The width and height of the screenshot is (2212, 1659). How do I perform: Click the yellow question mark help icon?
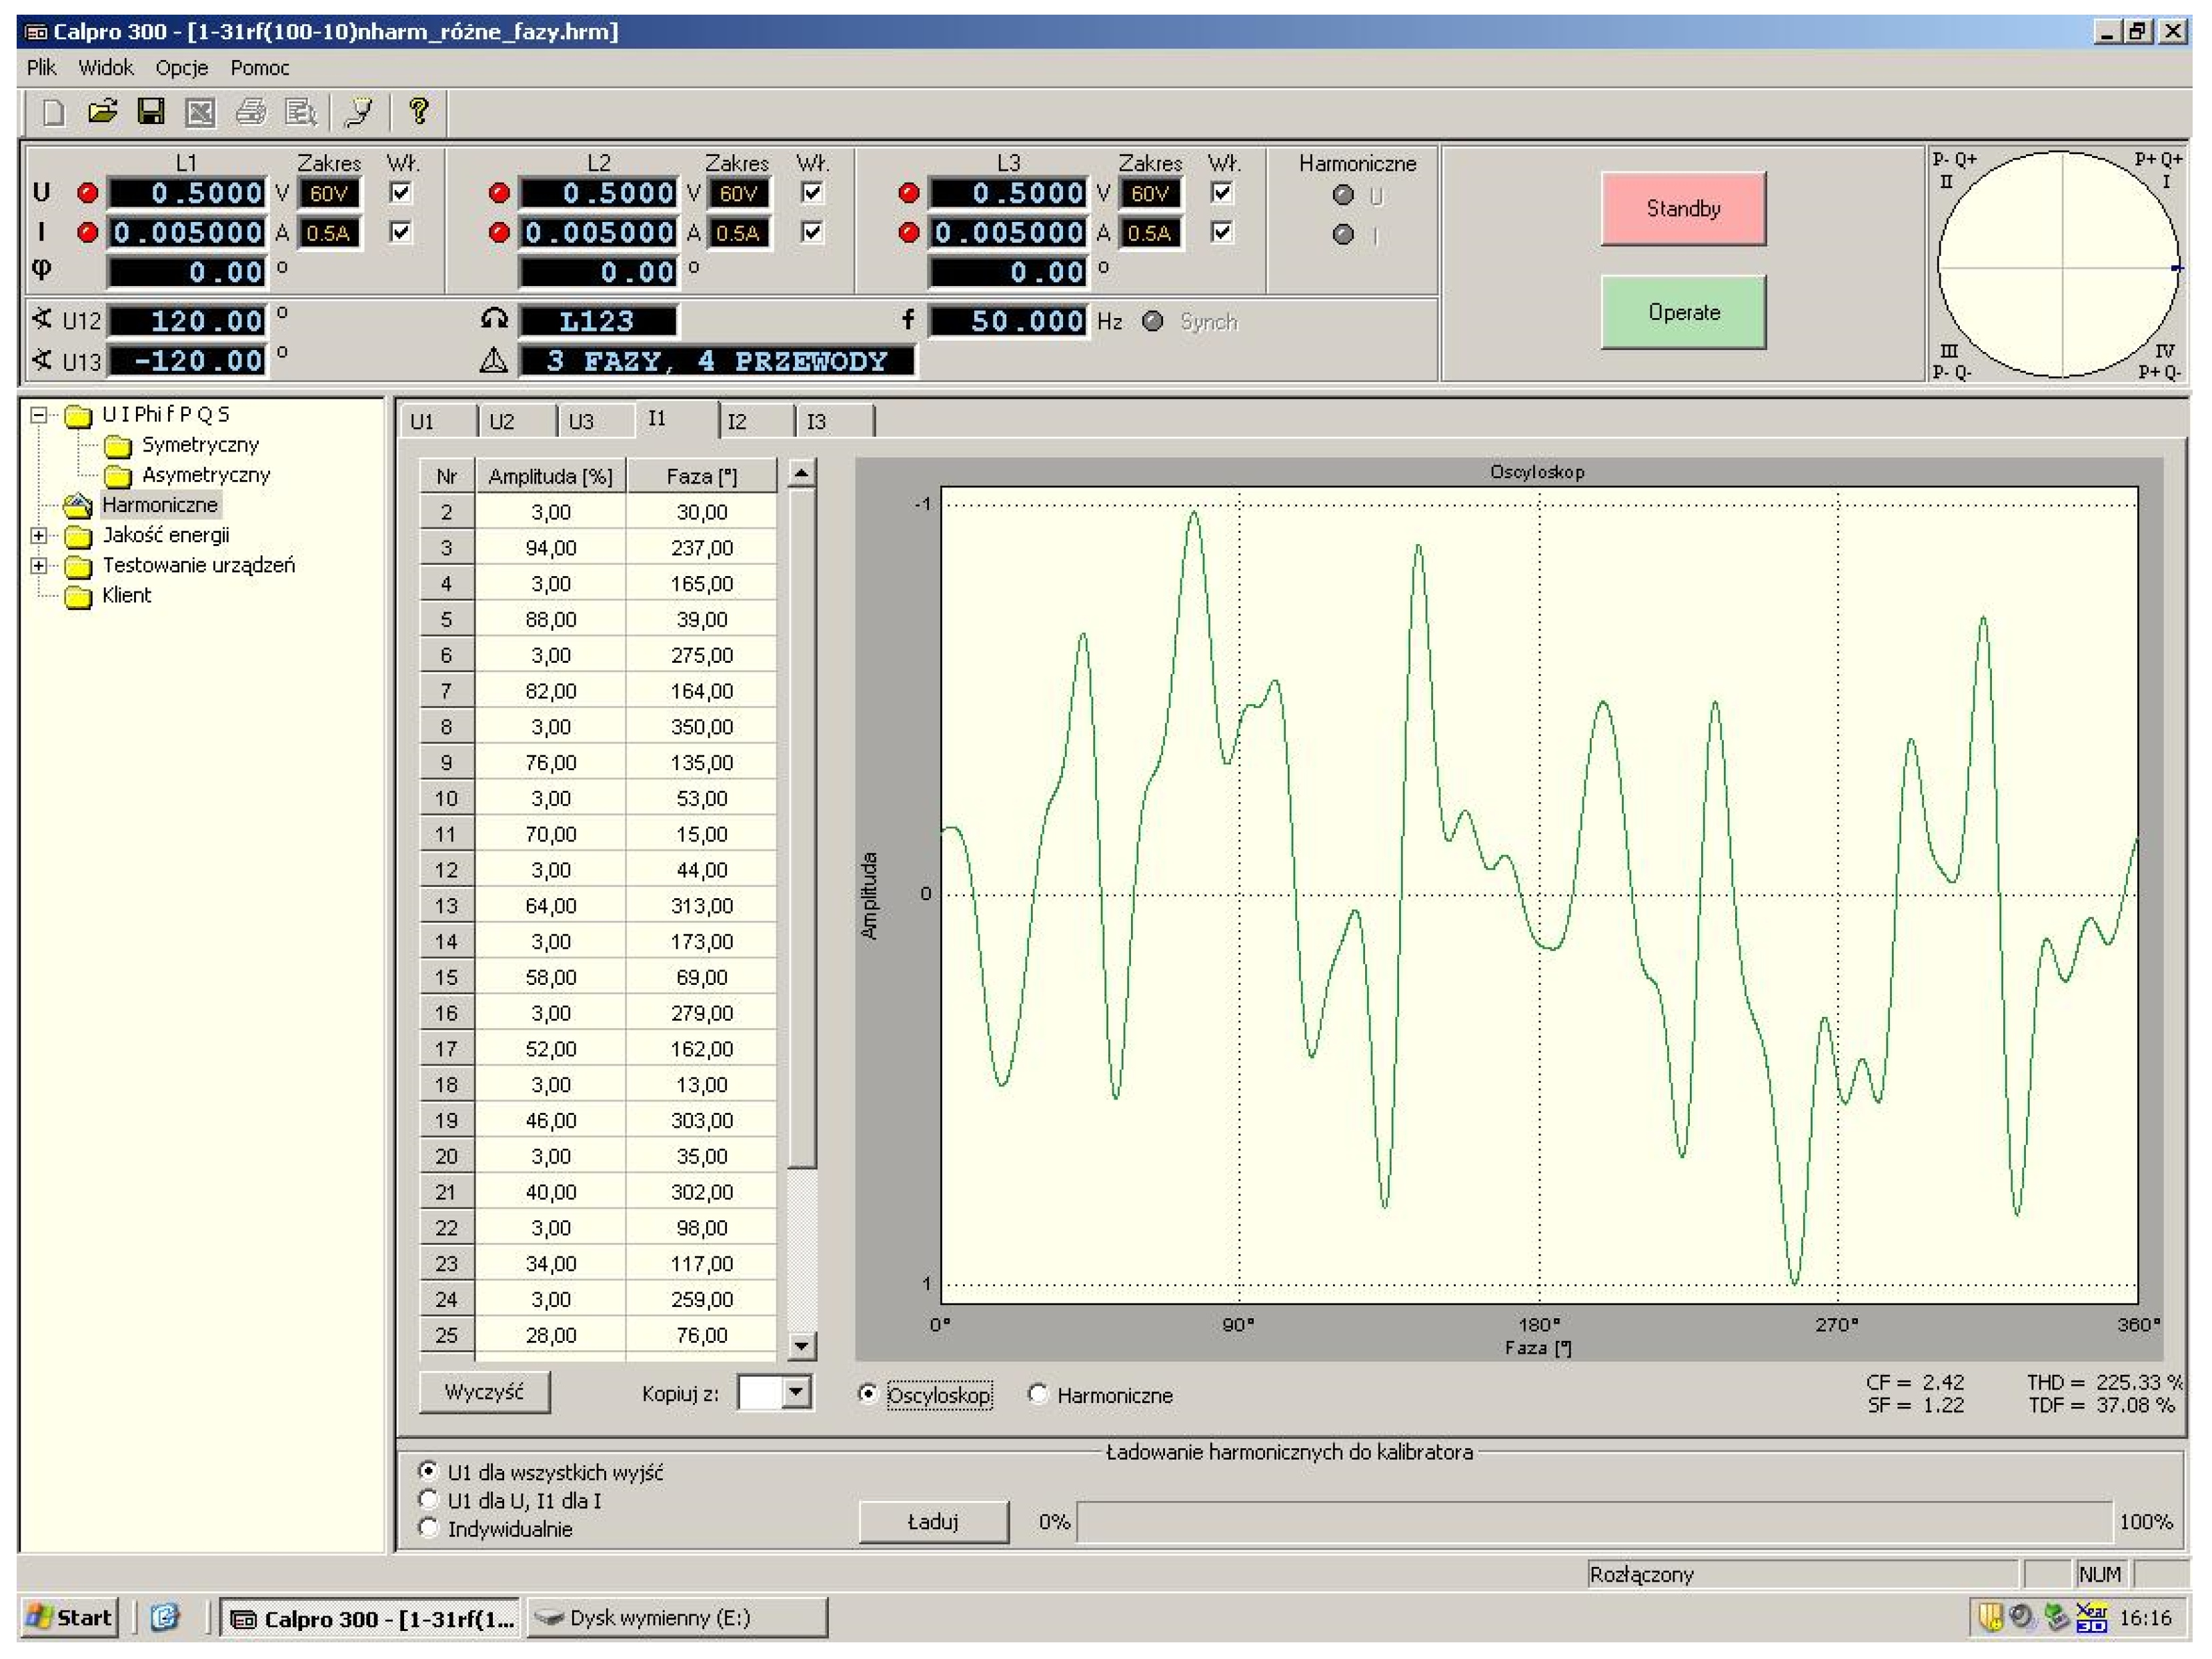419,111
